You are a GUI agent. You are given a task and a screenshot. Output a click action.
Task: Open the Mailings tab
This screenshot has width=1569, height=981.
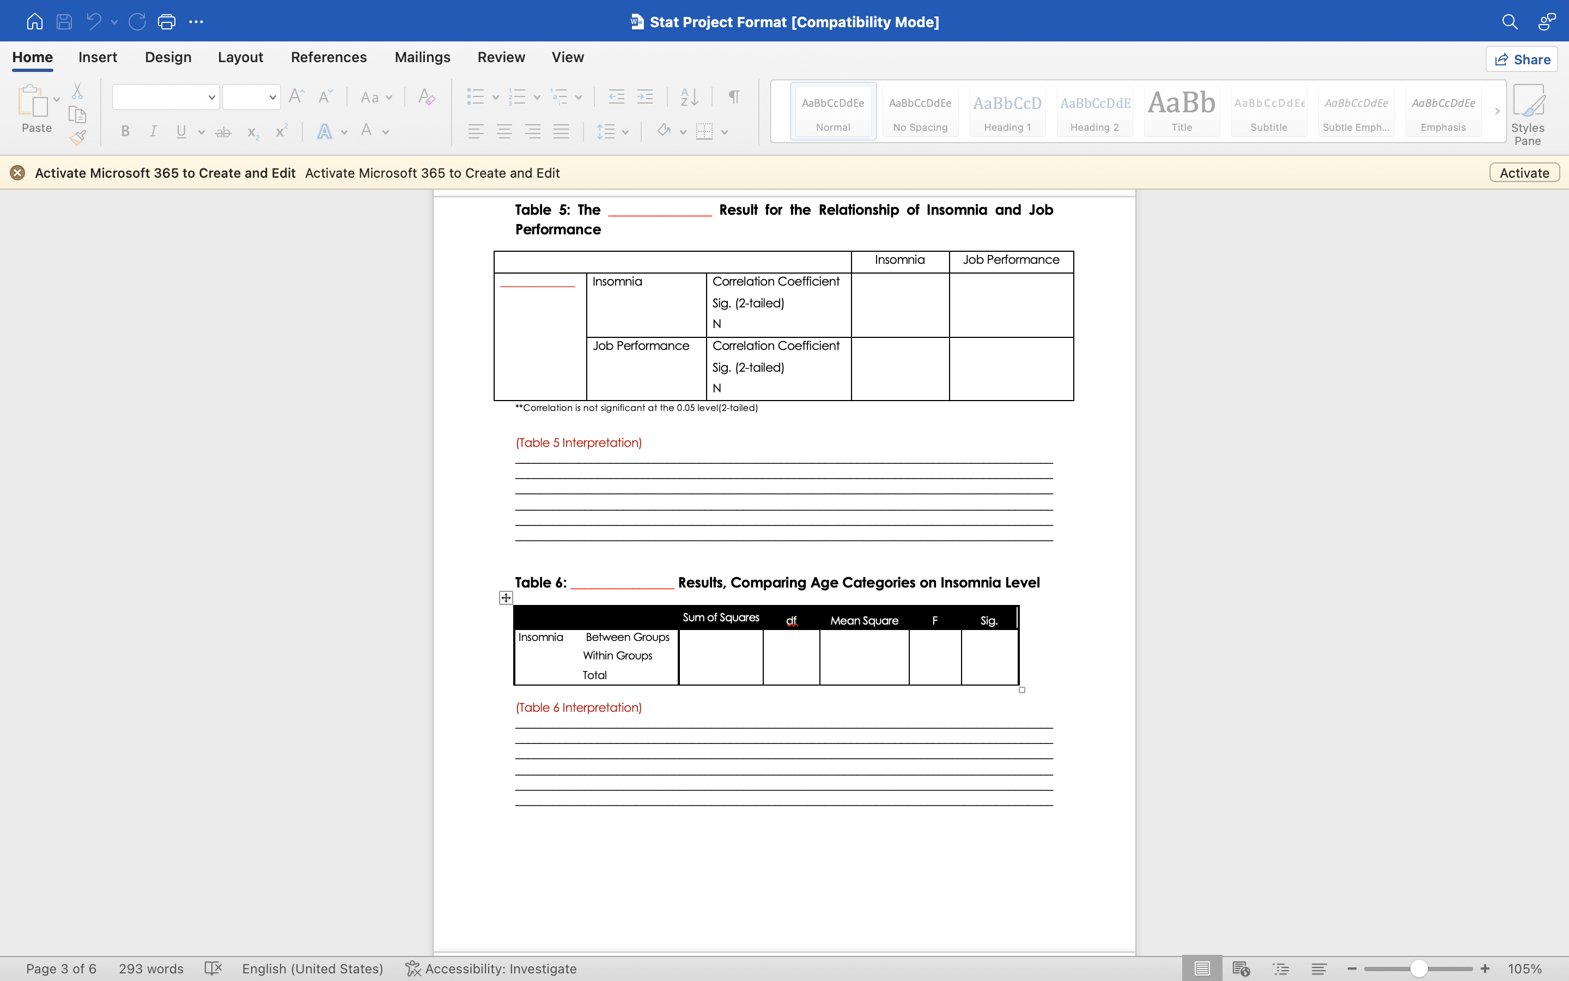point(422,57)
